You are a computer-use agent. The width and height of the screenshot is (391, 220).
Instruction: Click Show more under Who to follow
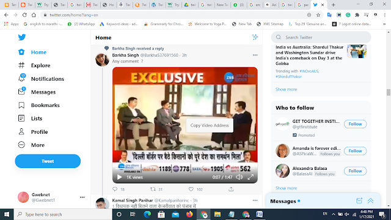286,188
